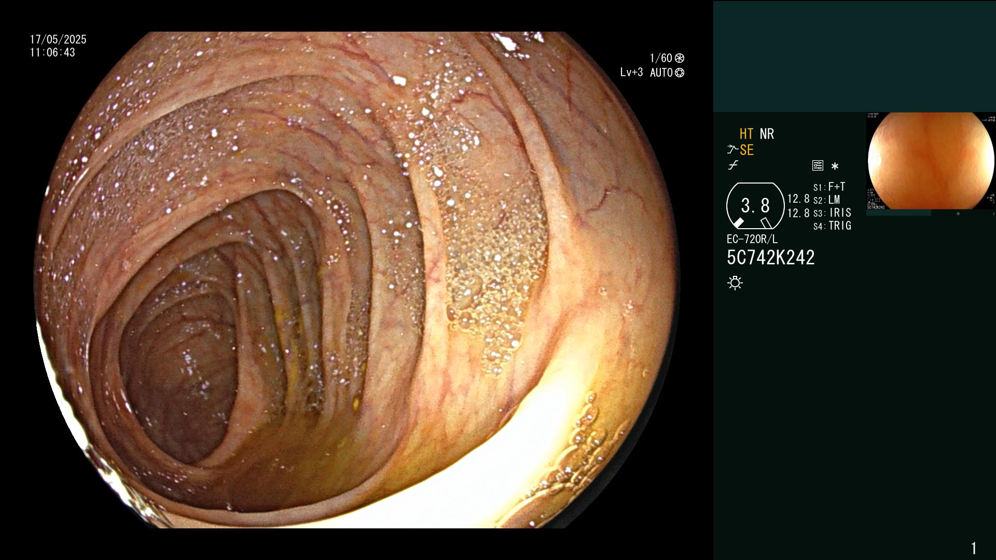Click the EC-720R/L scope model text
The image size is (996, 560).
pyautogui.click(x=752, y=239)
